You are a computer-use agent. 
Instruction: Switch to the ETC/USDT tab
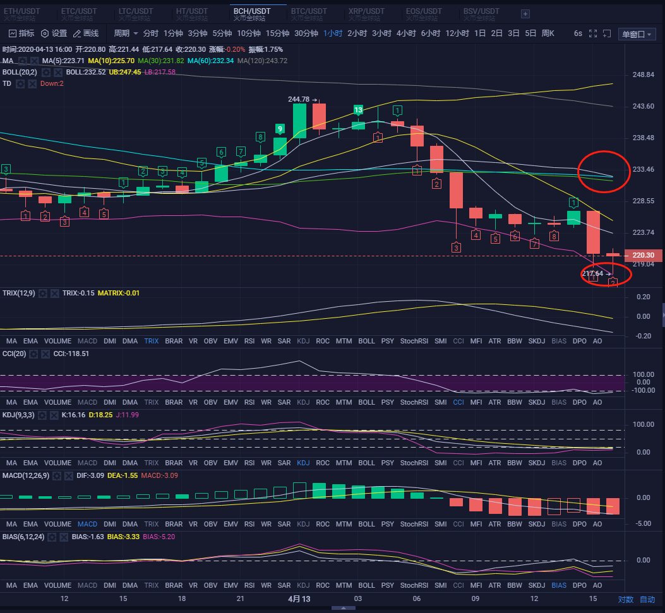[x=78, y=14]
